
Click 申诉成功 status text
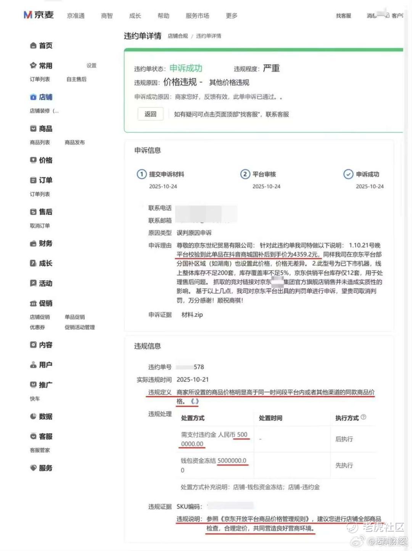186,68
